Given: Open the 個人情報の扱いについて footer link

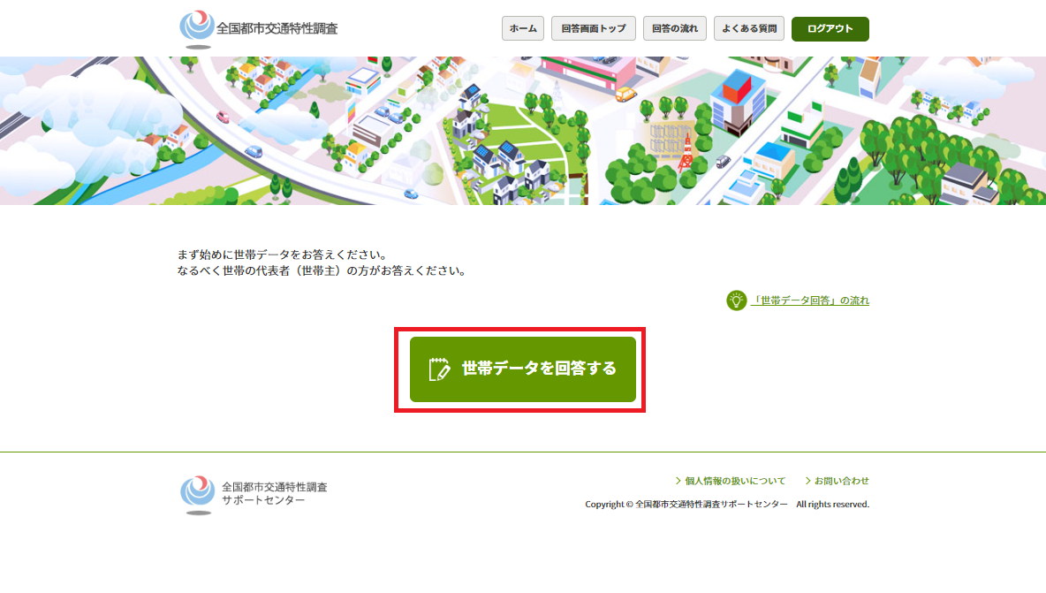Looking at the screenshot, I should (735, 482).
